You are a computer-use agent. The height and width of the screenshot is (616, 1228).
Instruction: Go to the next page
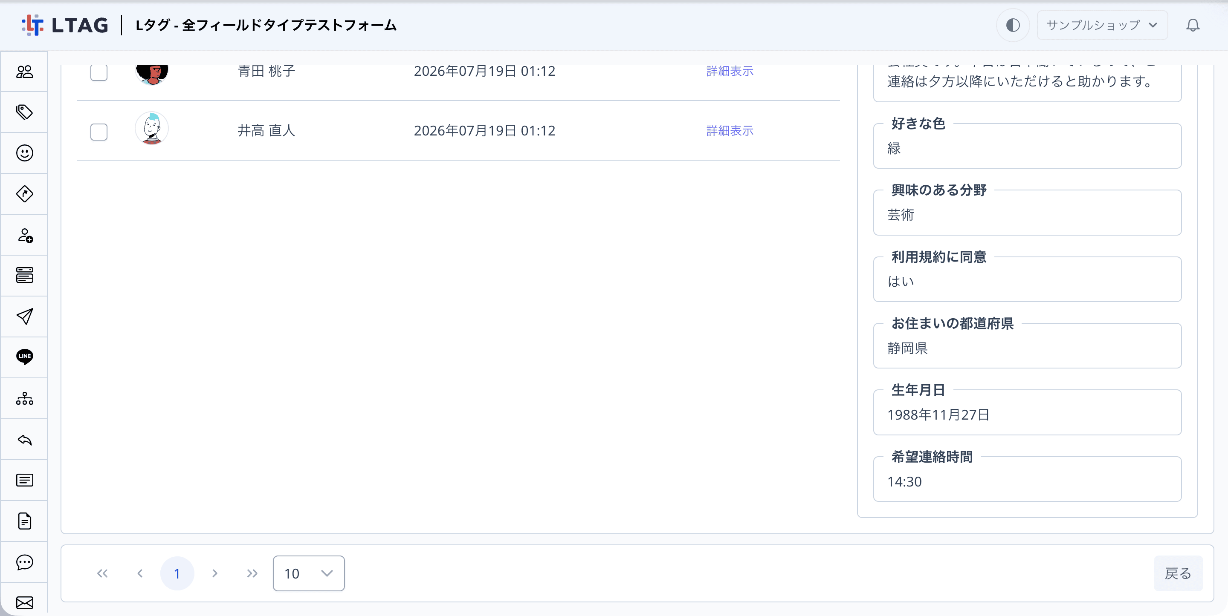tap(214, 573)
